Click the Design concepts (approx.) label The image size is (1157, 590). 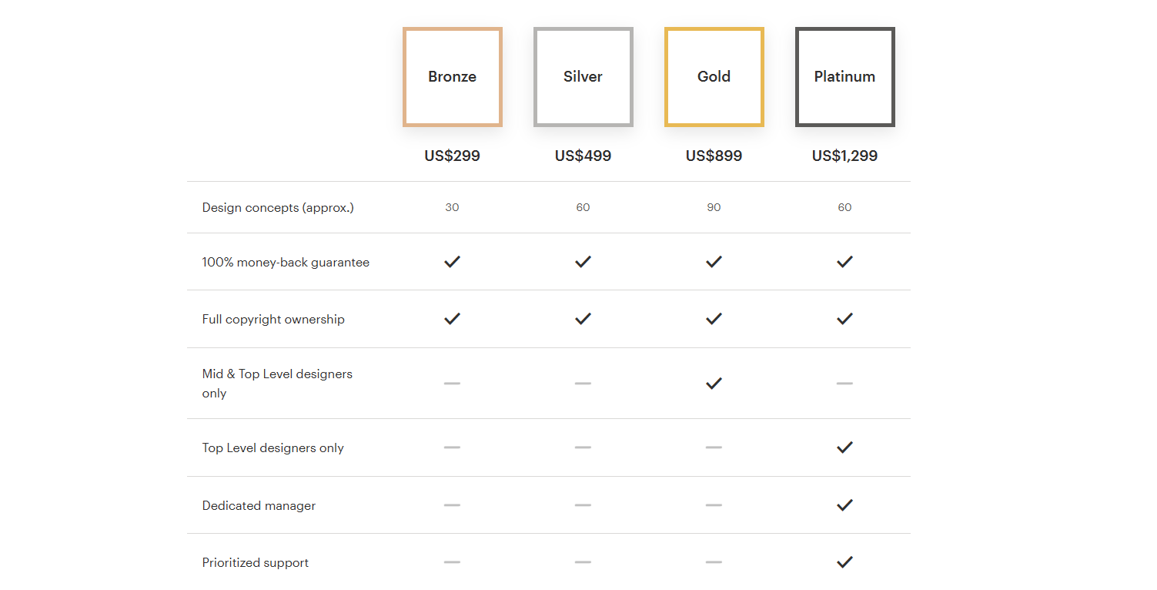(278, 207)
